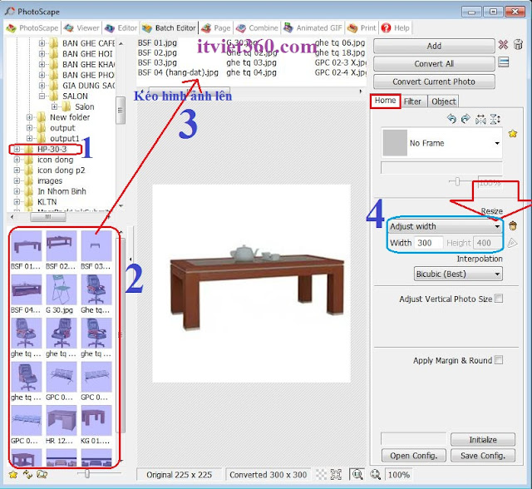Click the Height input field

pyautogui.click(x=487, y=243)
